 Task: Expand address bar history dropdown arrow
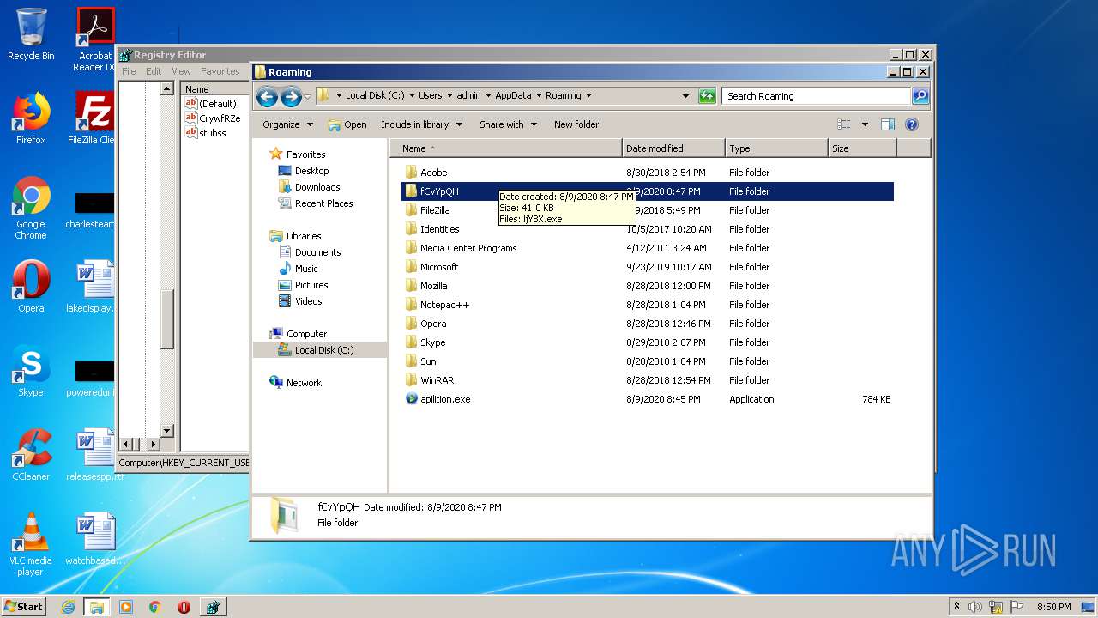685,96
